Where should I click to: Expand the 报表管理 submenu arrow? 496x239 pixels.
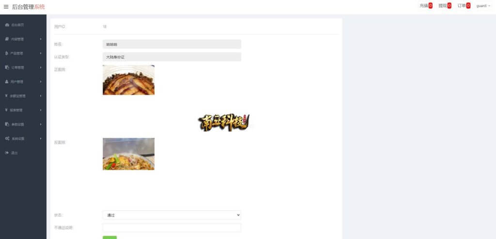[x=41, y=110]
